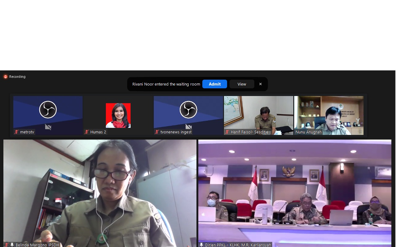Click the muted mic icon on Humas 2
The height and width of the screenshot is (247, 396).
[87, 132]
